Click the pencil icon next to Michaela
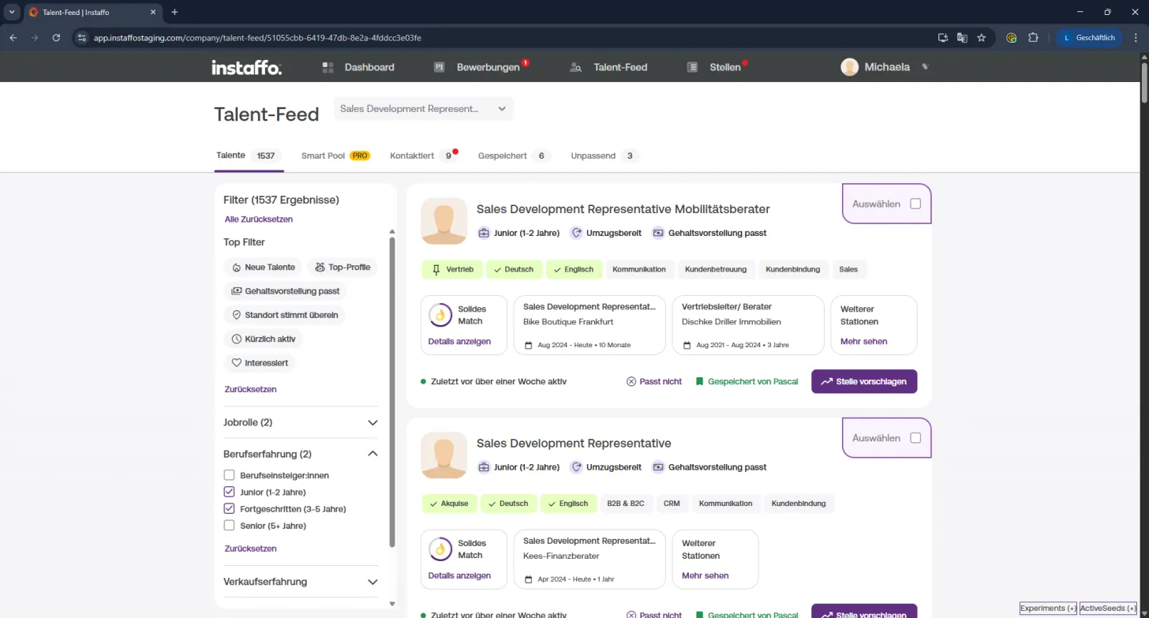The width and height of the screenshot is (1149, 618). tap(926, 67)
